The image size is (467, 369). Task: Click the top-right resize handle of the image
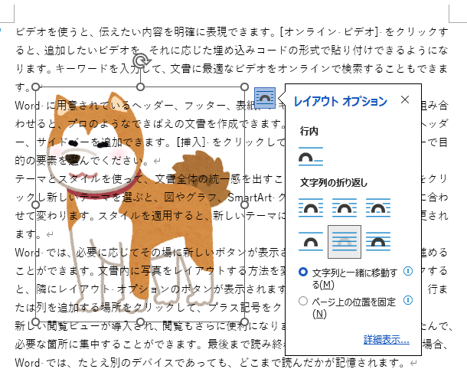[x=244, y=87]
